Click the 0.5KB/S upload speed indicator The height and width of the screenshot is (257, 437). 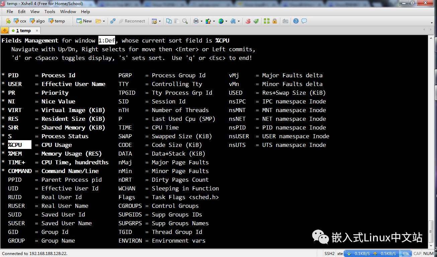(384, 253)
